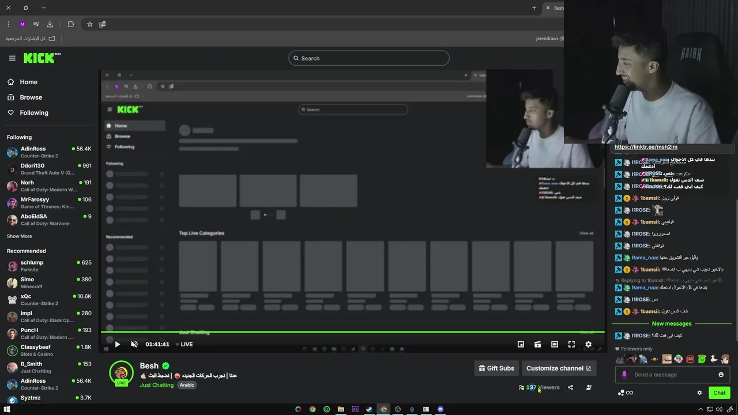Click New messages to jump to latest chat
Image resolution: width=738 pixels, height=415 pixels.
(672, 324)
